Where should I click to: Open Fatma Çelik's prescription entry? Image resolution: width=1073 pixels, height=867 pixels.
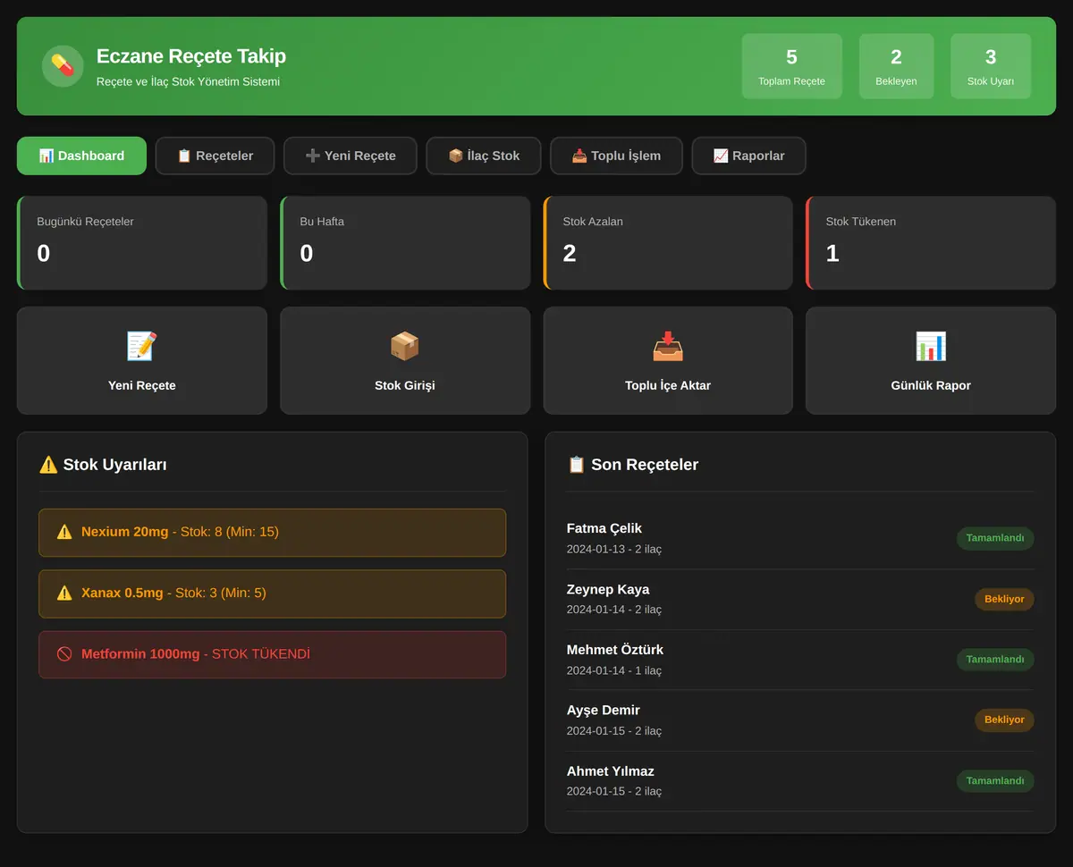tap(800, 538)
